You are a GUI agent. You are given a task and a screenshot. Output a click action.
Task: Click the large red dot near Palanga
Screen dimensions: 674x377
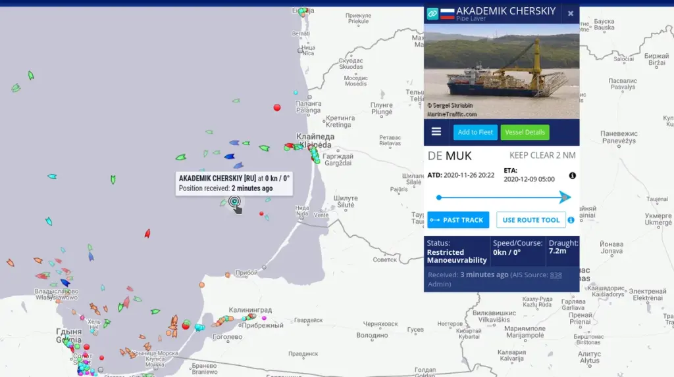[277, 107]
